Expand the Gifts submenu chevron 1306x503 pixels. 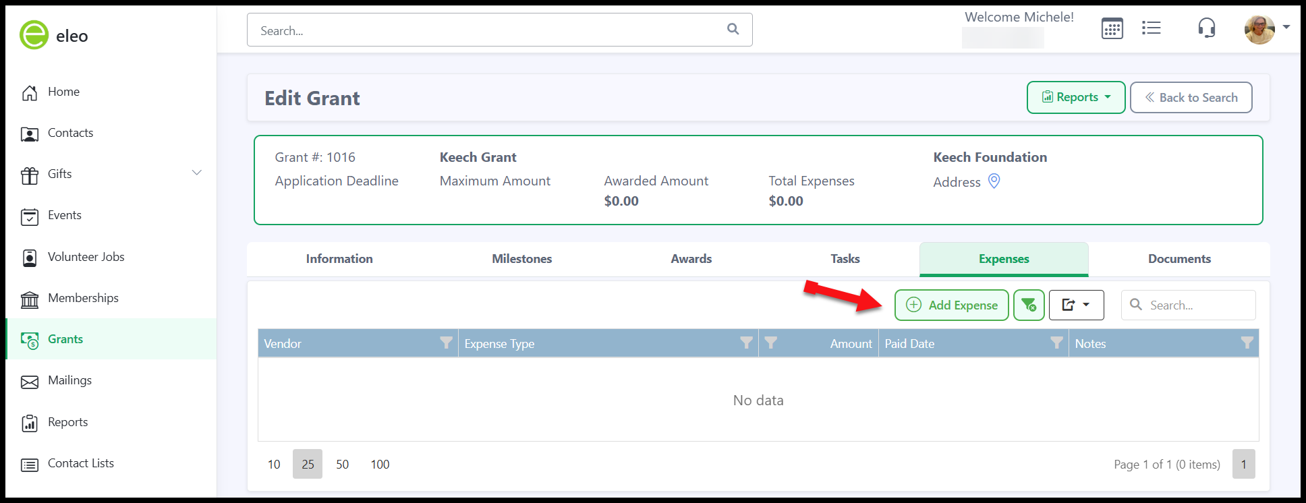(197, 173)
